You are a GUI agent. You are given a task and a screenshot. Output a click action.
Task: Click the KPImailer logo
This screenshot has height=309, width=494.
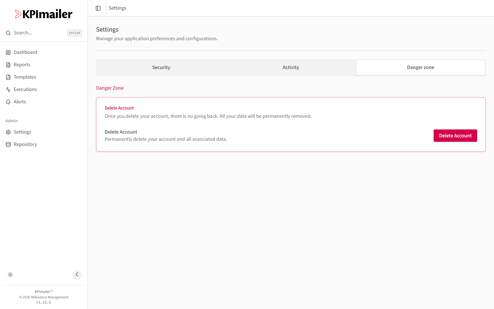(44, 14)
